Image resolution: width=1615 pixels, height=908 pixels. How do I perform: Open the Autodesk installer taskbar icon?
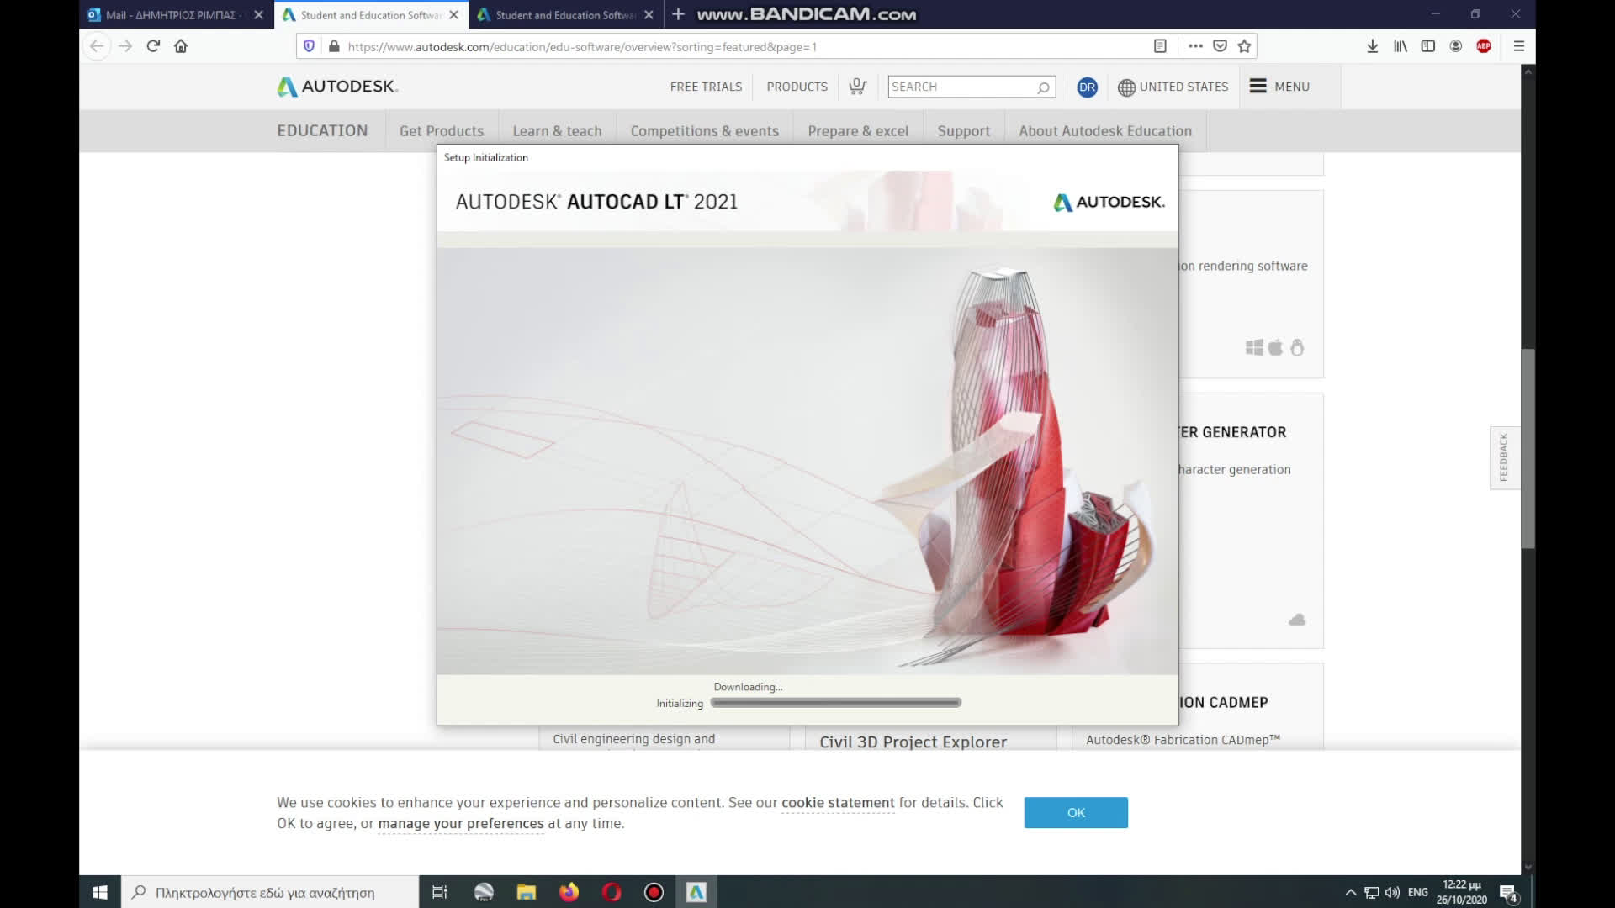pos(696,892)
